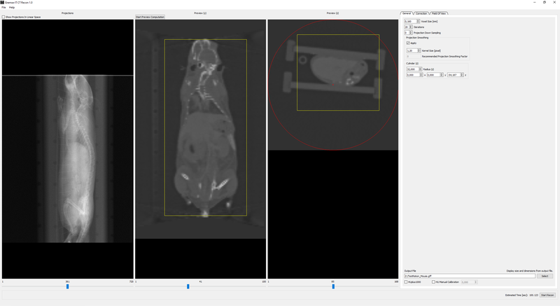560x306 pixels.
Task: Click the Preview (y) coronal mouse slice
Action: tap(200, 130)
